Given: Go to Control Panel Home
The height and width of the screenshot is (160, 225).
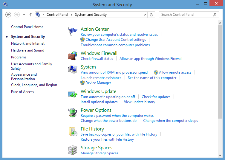Looking at the screenshot, I should tap(27, 27).
